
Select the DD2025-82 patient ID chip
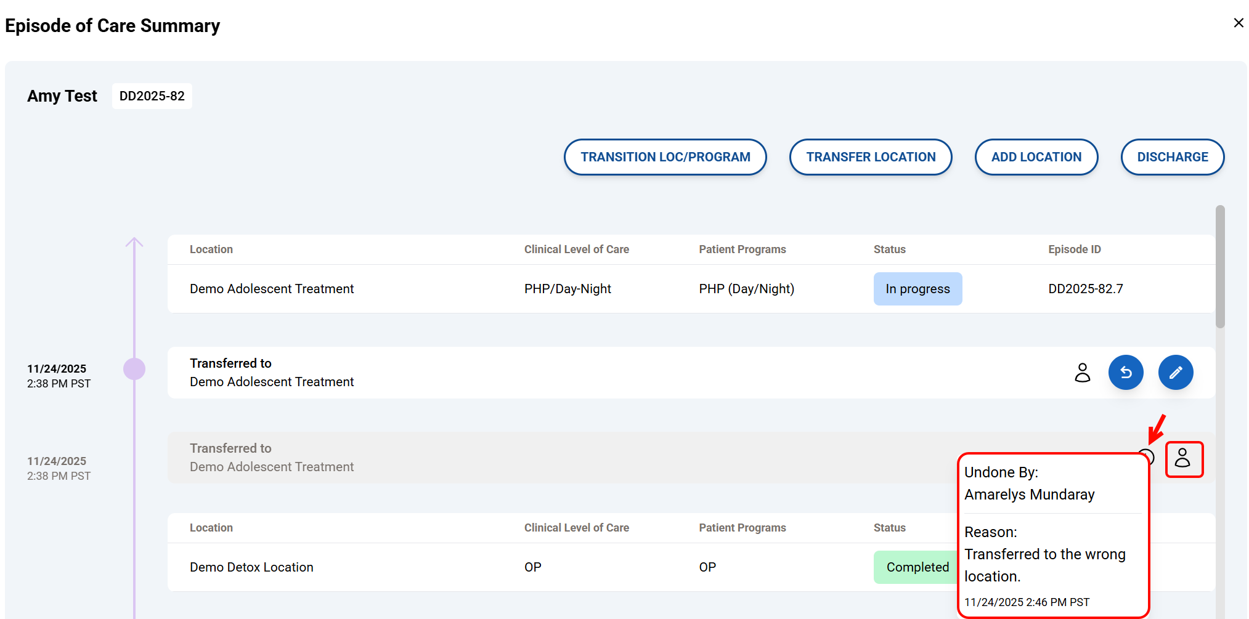[x=152, y=96]
